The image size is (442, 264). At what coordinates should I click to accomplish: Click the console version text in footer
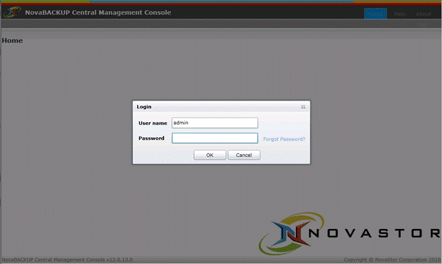pos(67,259)
